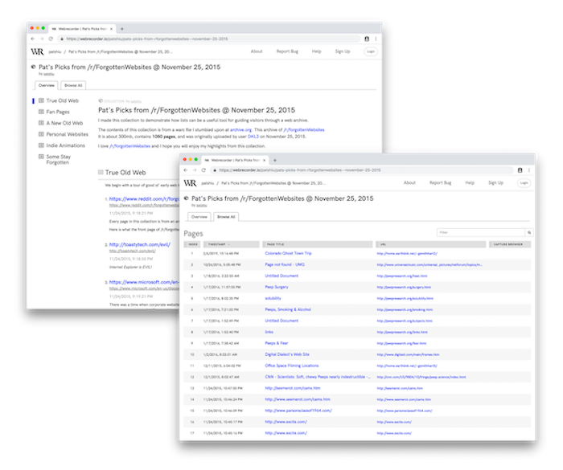The image size is (563, 470).
Task: Switch to the Overview tab in the front window
Action: tap(199, 217)
